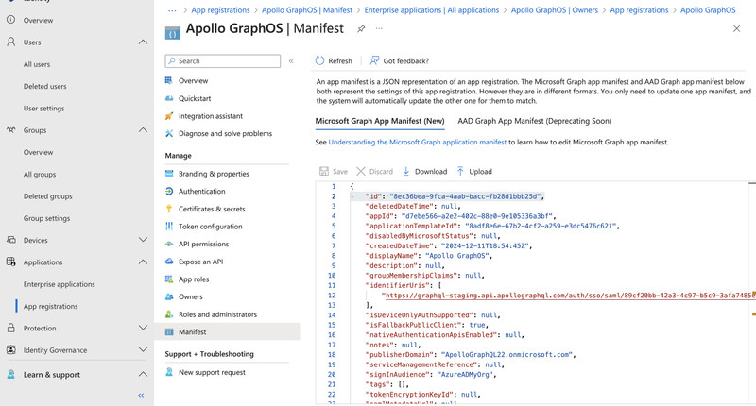Click the Devices icon in sidebar
The height and width of the screenshot is (406, 756).
pos(10,240)
